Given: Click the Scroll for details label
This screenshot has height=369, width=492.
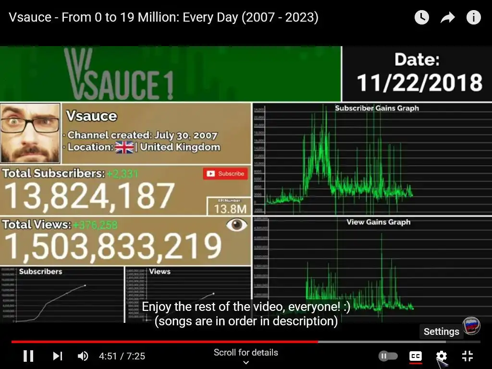Looking at the screenshot, I should point(246,352).
